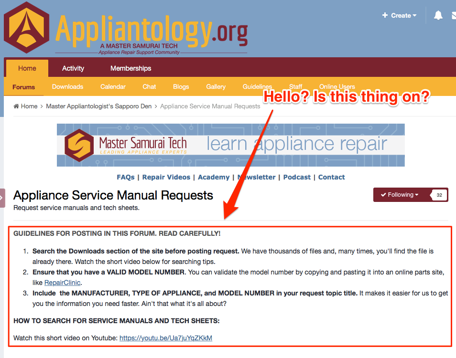Viewport: 456px width, 358px height.
Task: Click the Appliantology hexagon logo icon
Action: (x=26, y=28)
